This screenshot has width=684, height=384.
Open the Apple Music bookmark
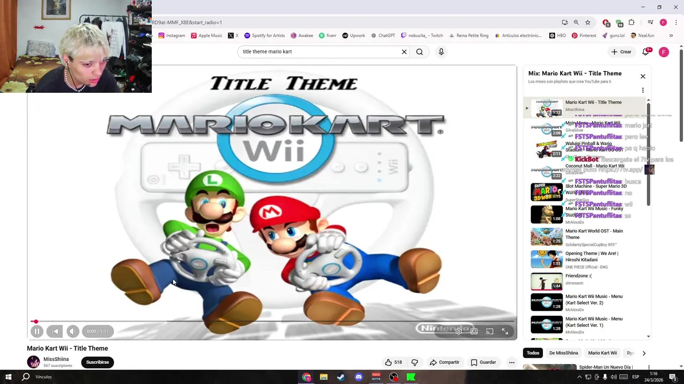point(206,36)
